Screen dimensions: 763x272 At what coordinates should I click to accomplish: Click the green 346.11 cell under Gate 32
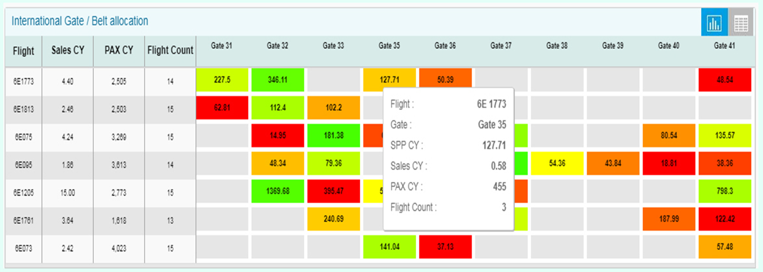[277, 80]
